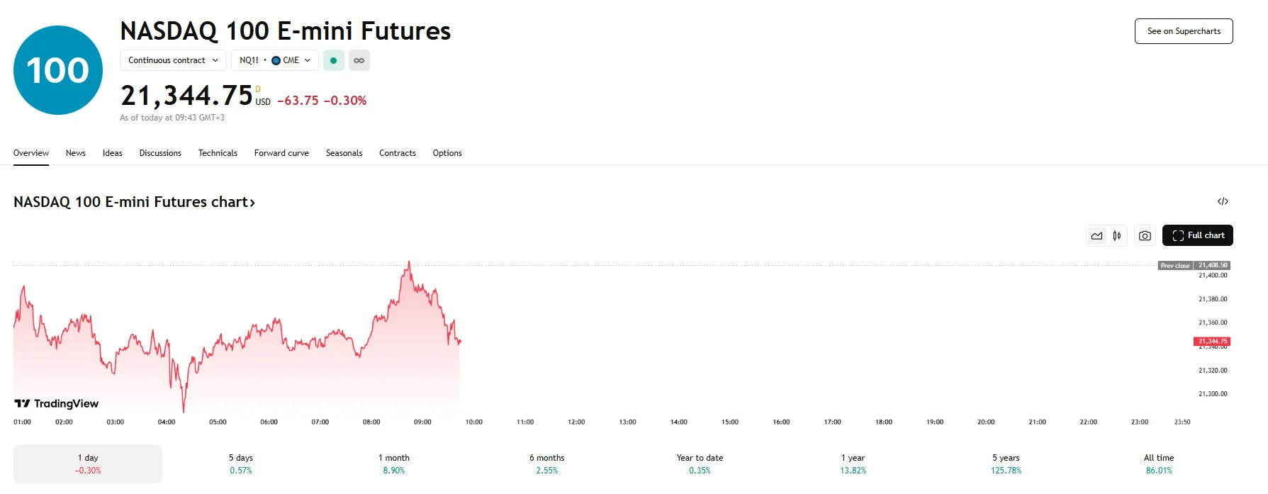Click the TradingView logo on chart
The image size is (1268, 494).
(x=57, y=403)
